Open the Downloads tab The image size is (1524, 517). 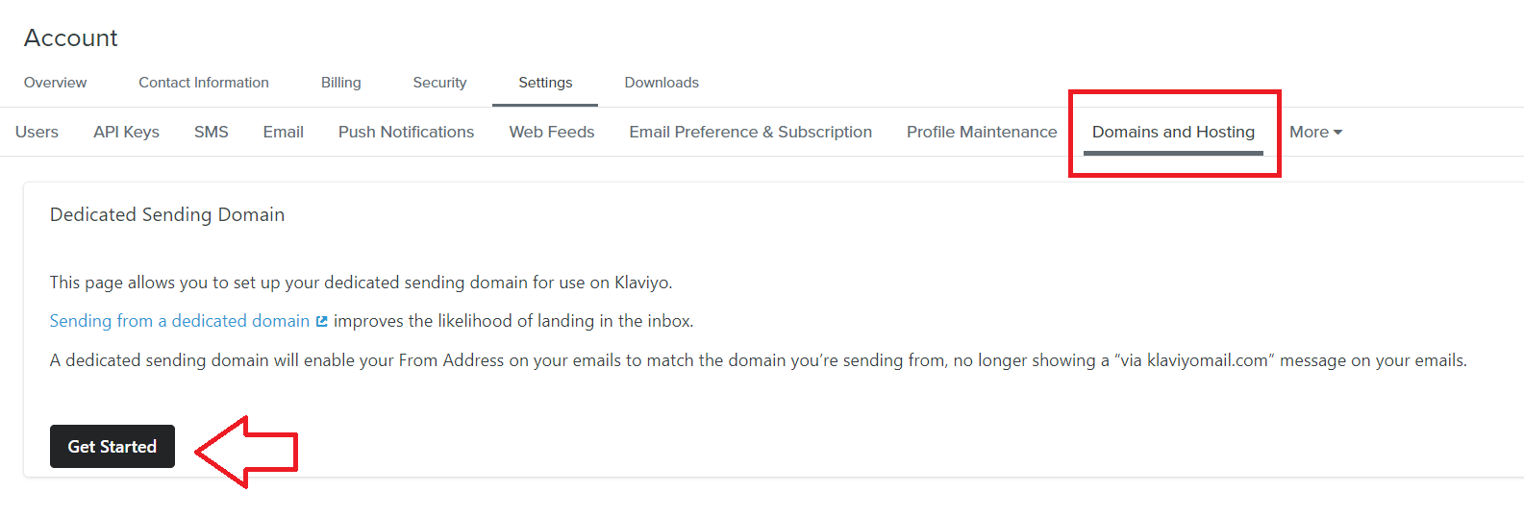(x=662, y=83)
